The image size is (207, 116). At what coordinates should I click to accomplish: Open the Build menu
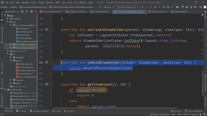tap(58, 3)
